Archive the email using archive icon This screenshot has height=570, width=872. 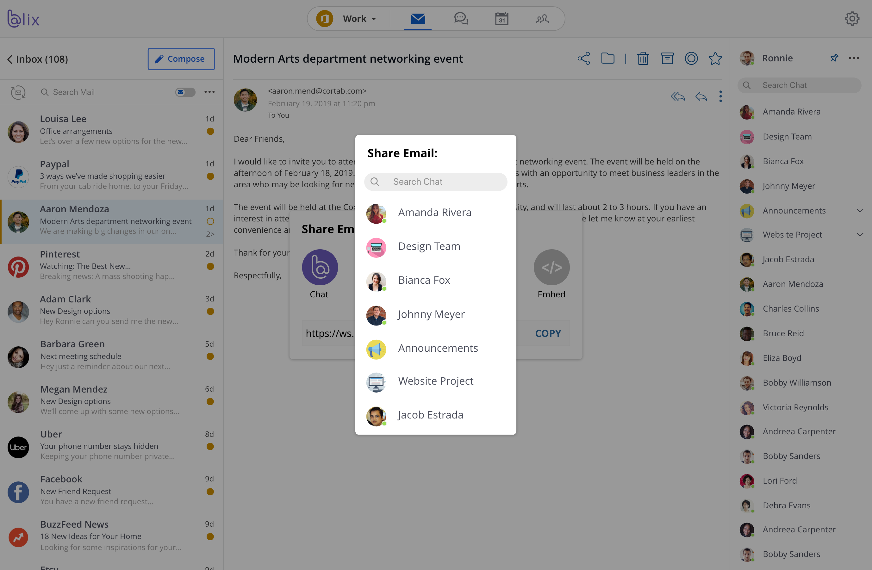pos(667,59)
